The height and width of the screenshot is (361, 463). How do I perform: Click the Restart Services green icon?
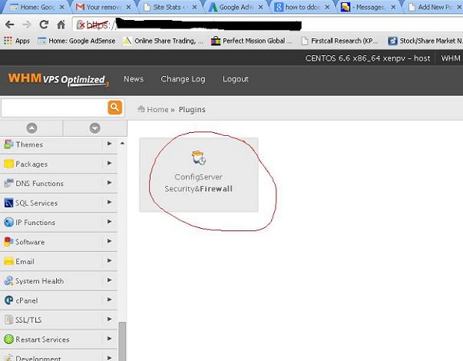click(x=8, y=339)
